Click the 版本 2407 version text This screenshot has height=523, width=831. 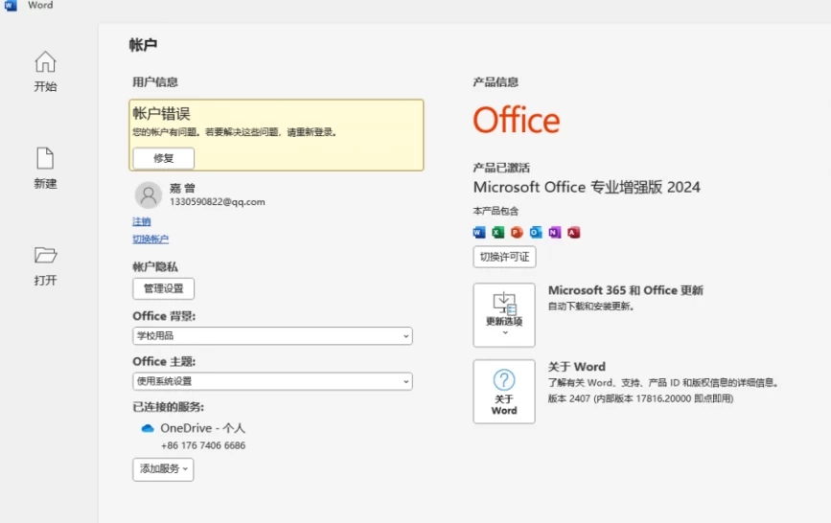640,398
